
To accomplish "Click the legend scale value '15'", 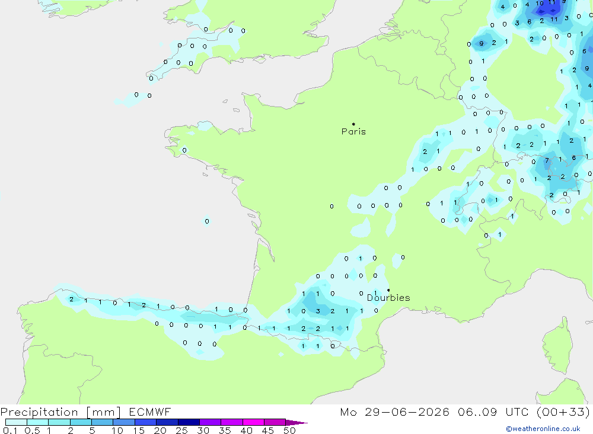I will [139, 430].
